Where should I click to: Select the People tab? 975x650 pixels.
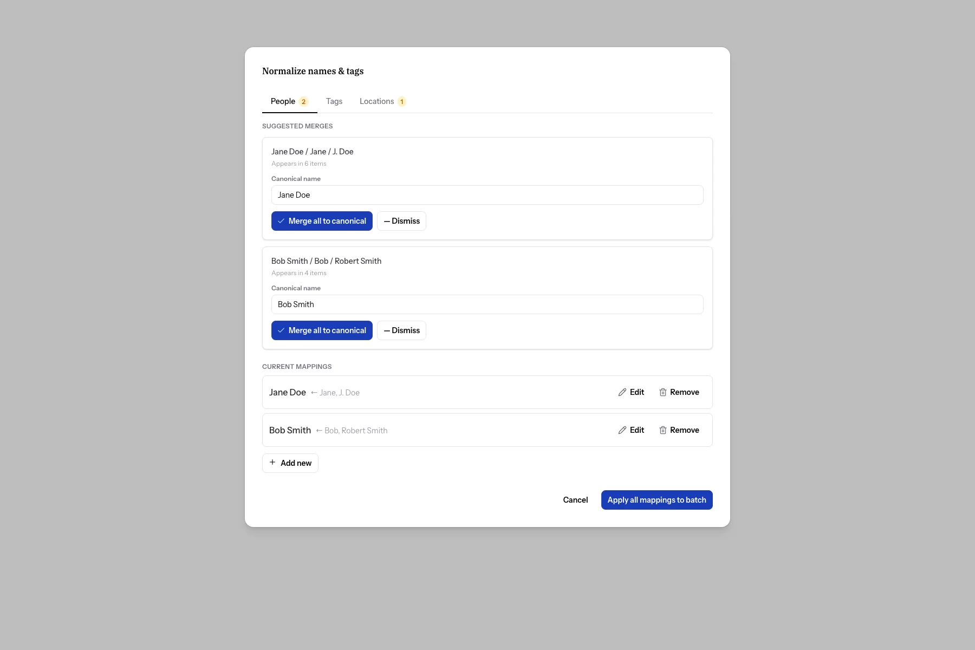tap(283, 101)
